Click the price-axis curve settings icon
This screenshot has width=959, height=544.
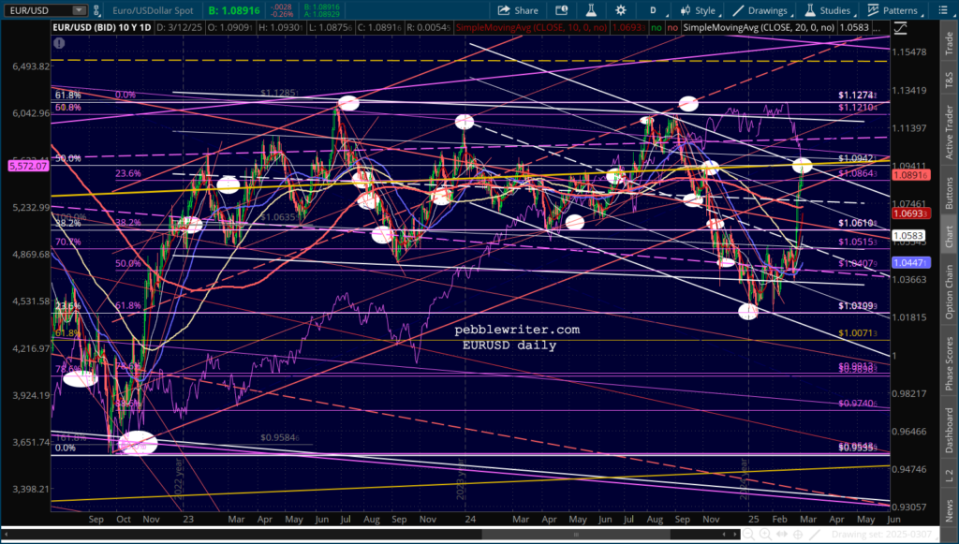(900, 28)
